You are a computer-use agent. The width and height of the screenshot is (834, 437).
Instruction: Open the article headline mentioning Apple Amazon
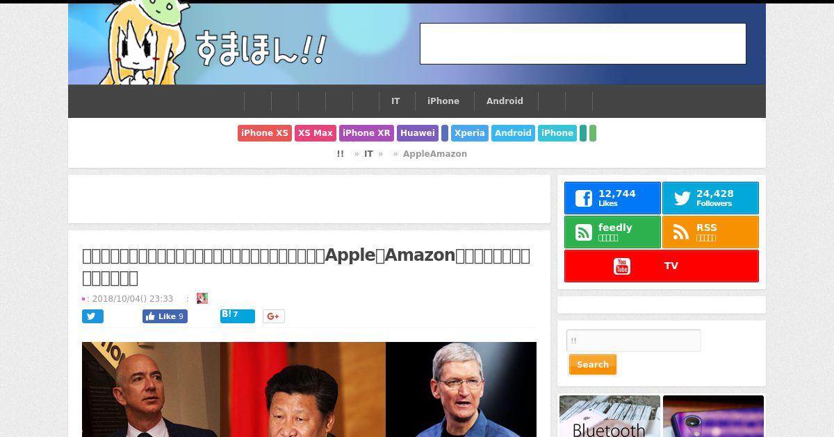(x=306, y=266)
